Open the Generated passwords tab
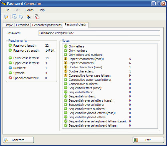167x146 pixels. pos(47,25)
